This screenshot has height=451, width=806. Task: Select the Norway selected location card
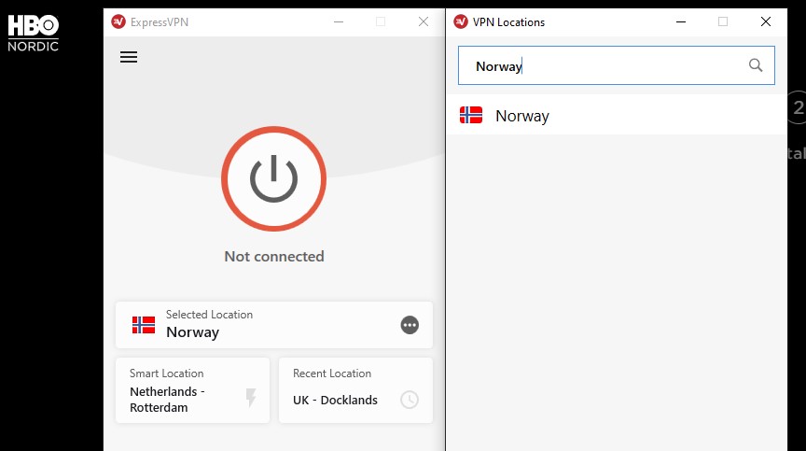pyautogui.click(x=274, y=325)
